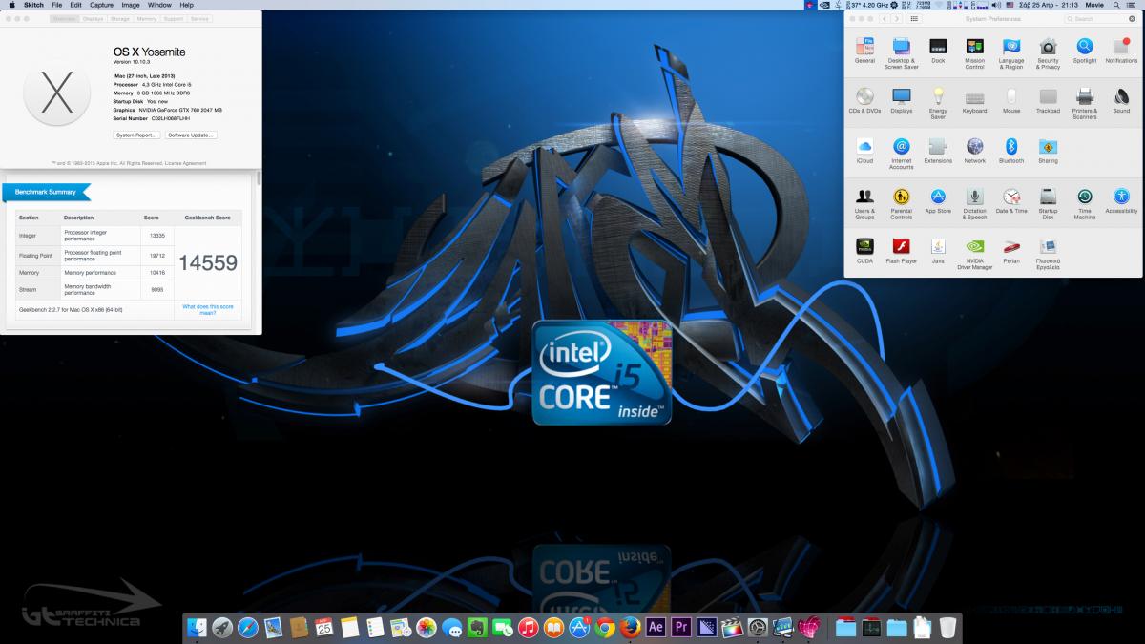The width and height of the screenshot is (1145, 644).
Task: Open Spotlight search in menu bar
Action: click(1118, 5)
